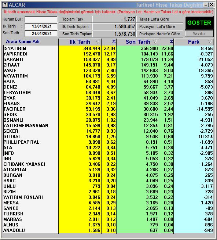Click the GOSTER button
Image resolution: width=217 pixels, height=240 pixels.
click(x=199, y=23)
